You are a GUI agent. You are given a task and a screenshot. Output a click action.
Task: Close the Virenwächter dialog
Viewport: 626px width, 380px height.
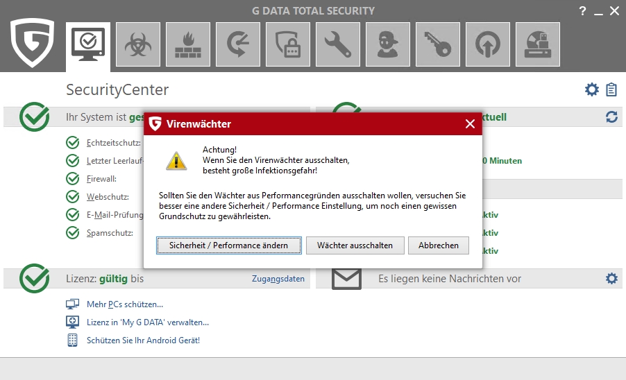point(470,124)
